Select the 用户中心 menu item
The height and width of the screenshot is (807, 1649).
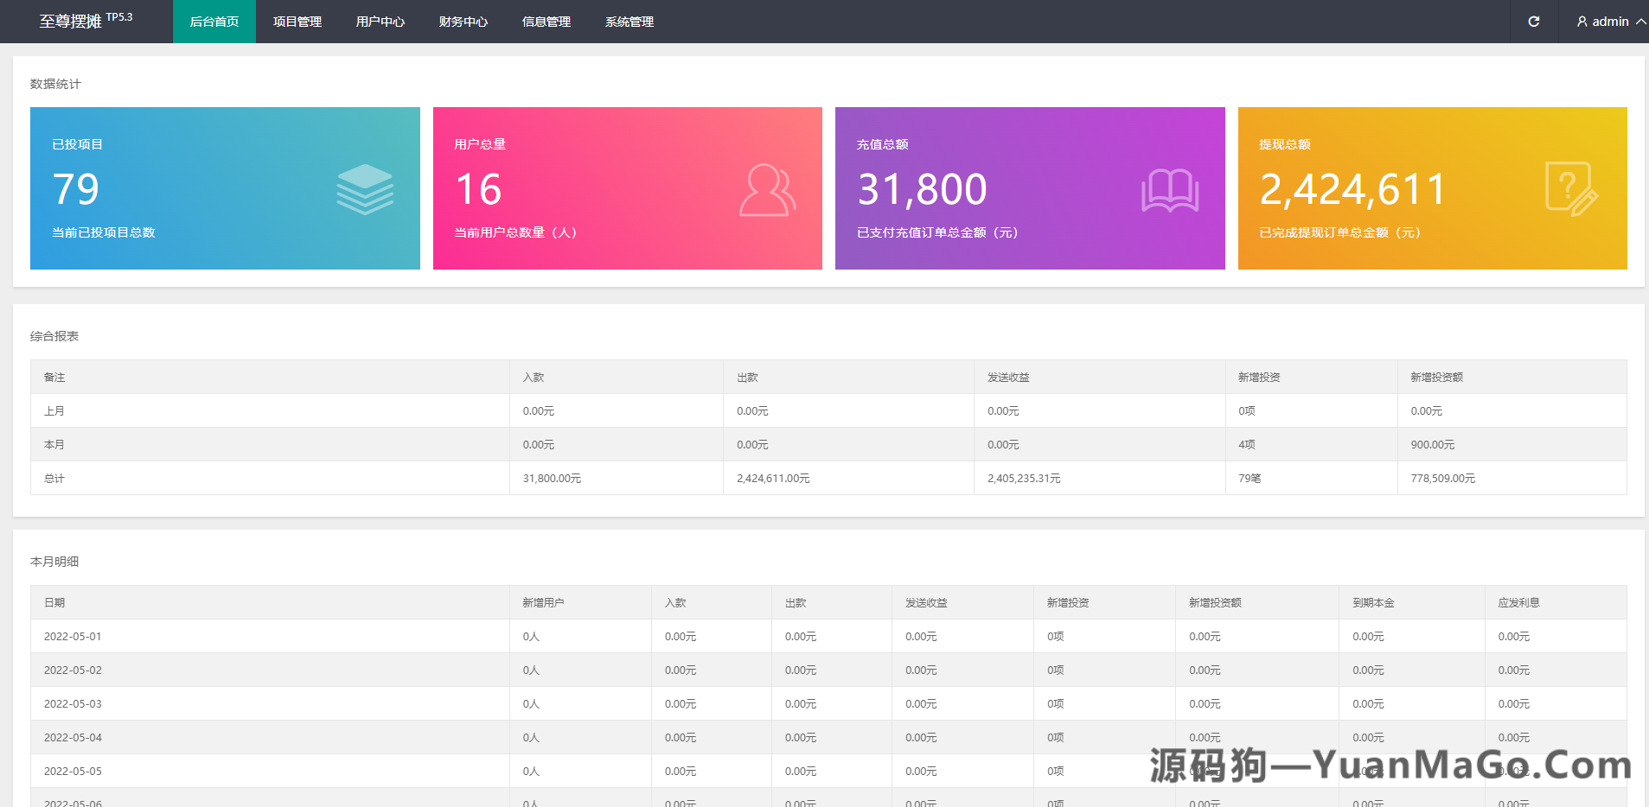380,22
